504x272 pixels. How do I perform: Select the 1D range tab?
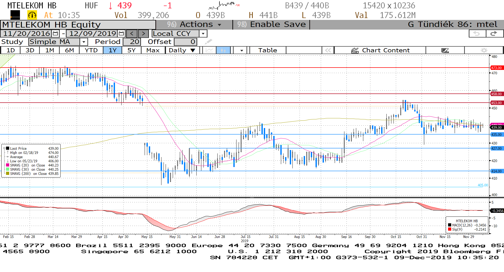coord(10,50)
